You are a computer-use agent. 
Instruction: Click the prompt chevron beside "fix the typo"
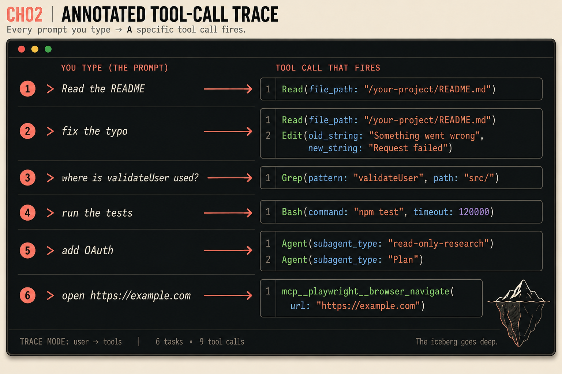50,131
